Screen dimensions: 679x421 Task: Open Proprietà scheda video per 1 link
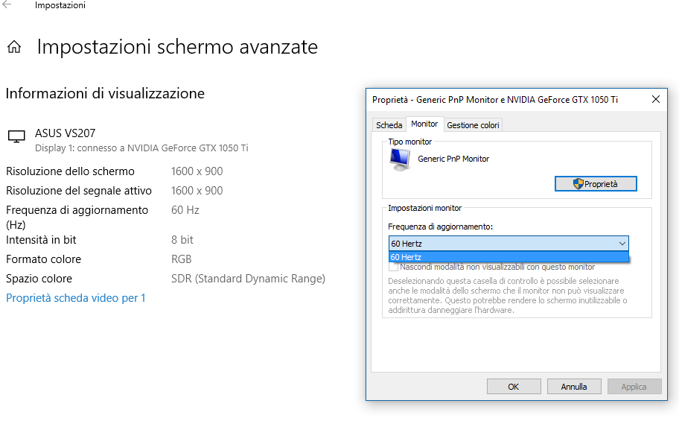[x=76, y=298]
